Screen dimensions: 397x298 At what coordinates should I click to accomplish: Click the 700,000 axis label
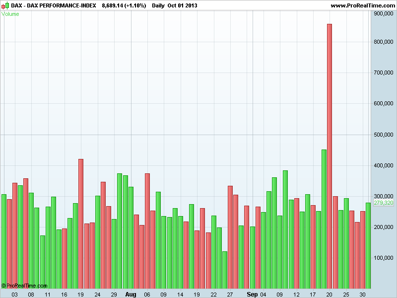point(383,73)
